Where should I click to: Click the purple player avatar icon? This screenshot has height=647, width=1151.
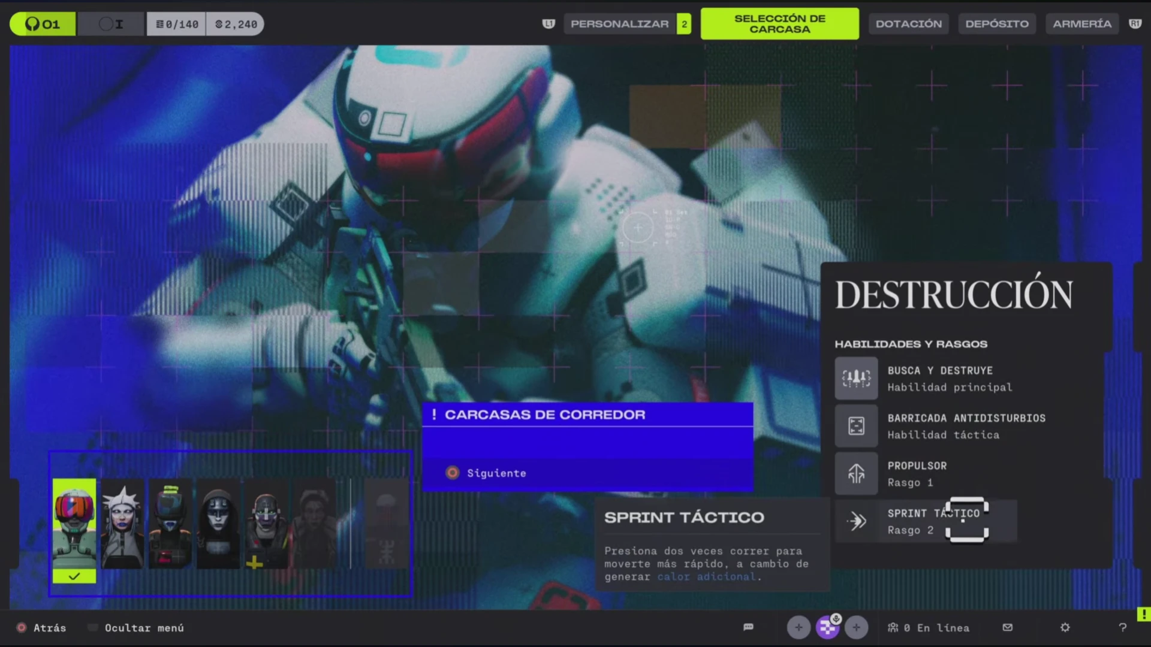(828, 627)
